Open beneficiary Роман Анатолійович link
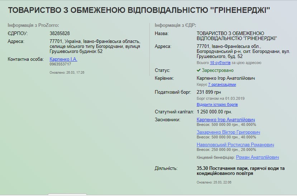 [257, 157]
